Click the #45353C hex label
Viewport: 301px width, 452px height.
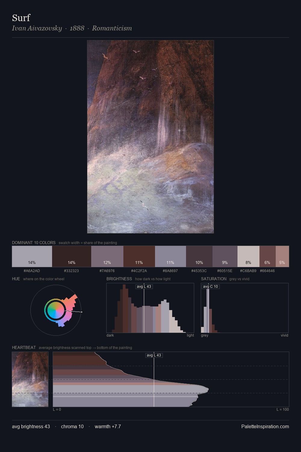[199, 271]
